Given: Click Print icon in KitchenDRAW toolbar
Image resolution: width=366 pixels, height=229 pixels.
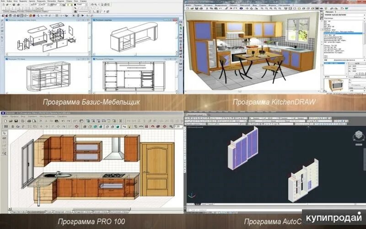Looking at the screenshot, I should 201,8.
